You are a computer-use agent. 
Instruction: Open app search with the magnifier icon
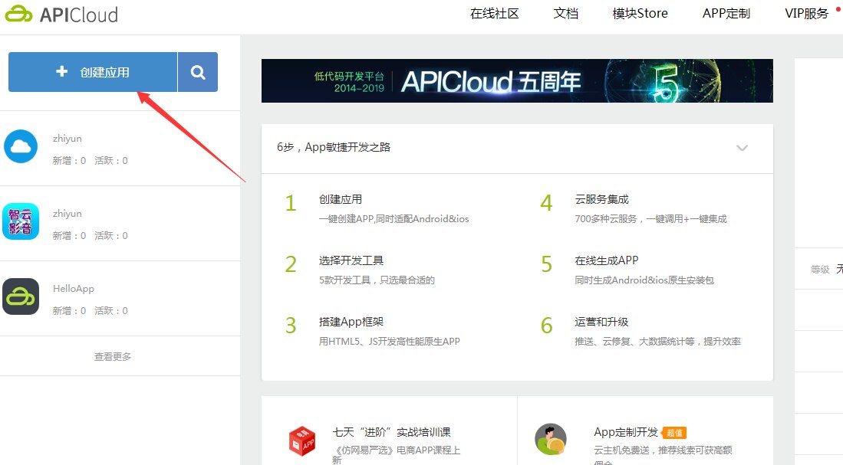(x=198, y=70)
